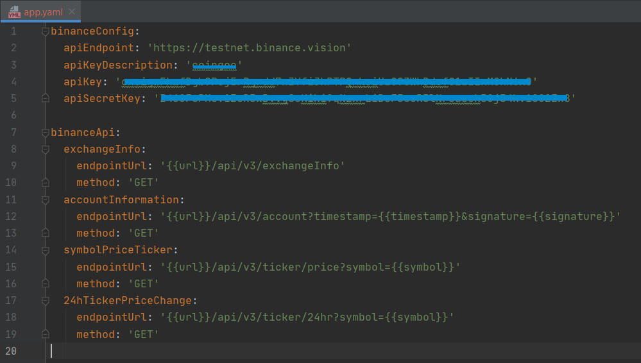Place cursor on the binanceConfig key
The height and width of the screenshot is (363, 641).
pyautogui.click(x=92, y=31)
